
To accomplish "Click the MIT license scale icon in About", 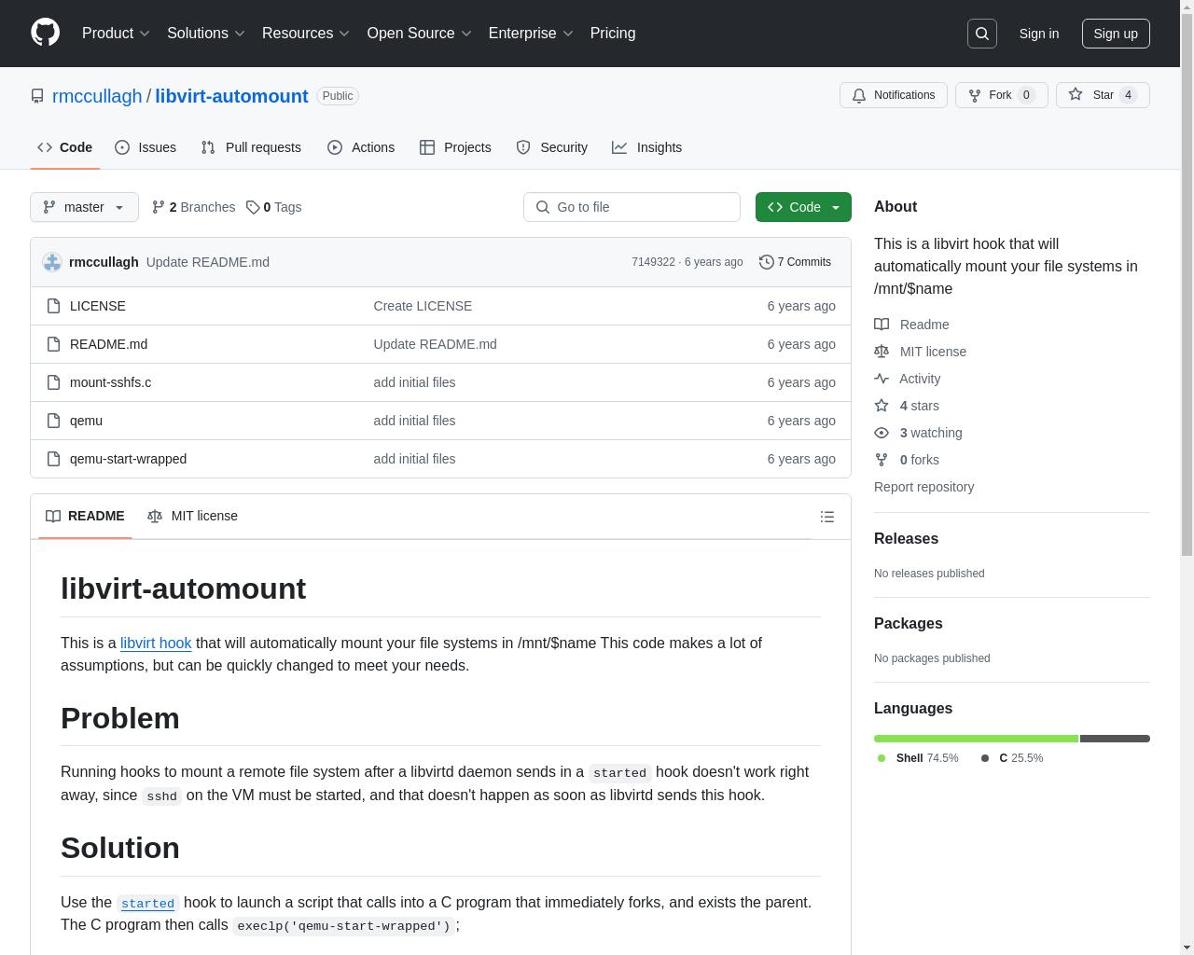I will click(x=882, y=352).
